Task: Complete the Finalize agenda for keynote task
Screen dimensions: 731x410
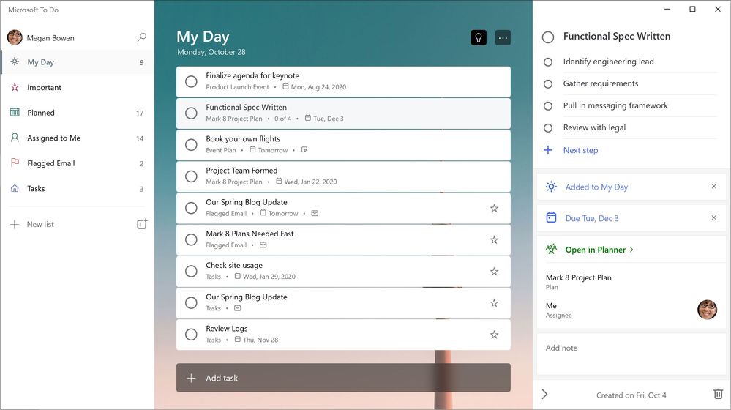Action: [x=191, y=81]
